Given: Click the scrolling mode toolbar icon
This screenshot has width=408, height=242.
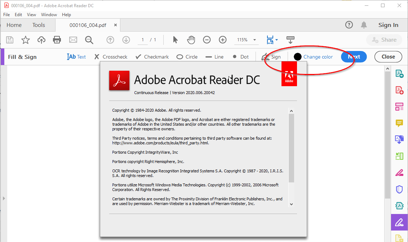Looking at the screenshot, I should (x=291, y=40).
